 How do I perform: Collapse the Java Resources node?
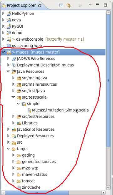click(x=8, y=72)
